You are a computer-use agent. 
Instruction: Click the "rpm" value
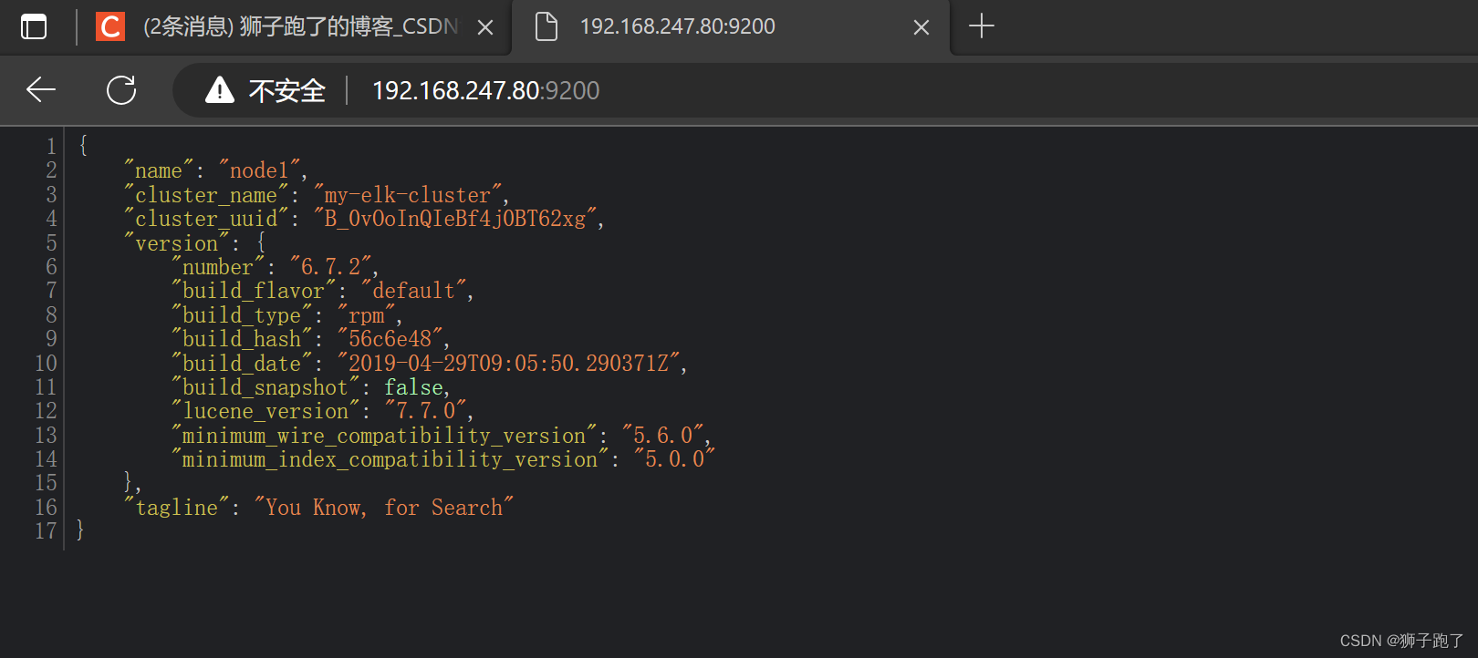[367, 315]
